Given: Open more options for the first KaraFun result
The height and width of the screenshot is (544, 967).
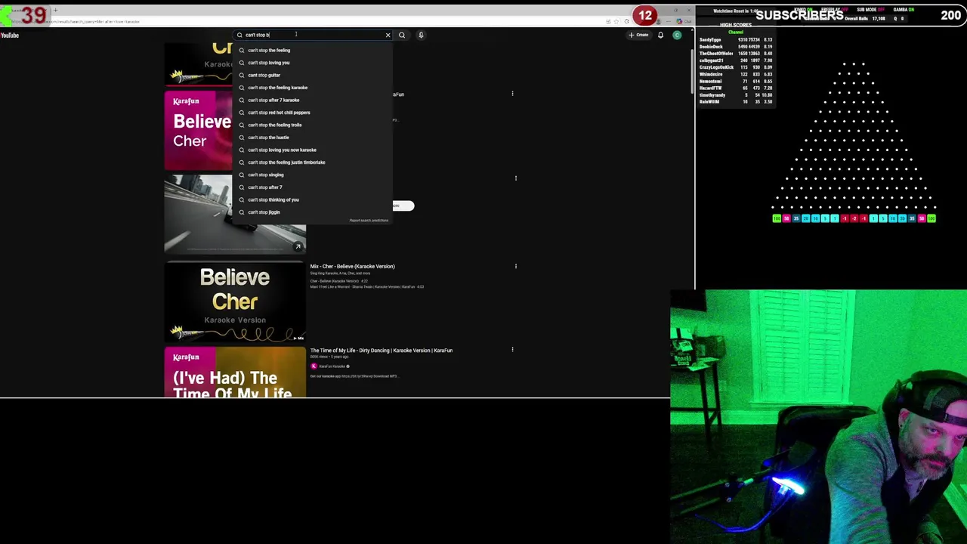Looking at the screenshot, I should click(512, 94).
